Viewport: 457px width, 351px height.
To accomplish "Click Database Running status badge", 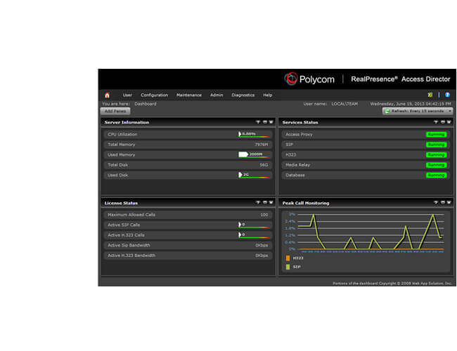I will [436, 175].
